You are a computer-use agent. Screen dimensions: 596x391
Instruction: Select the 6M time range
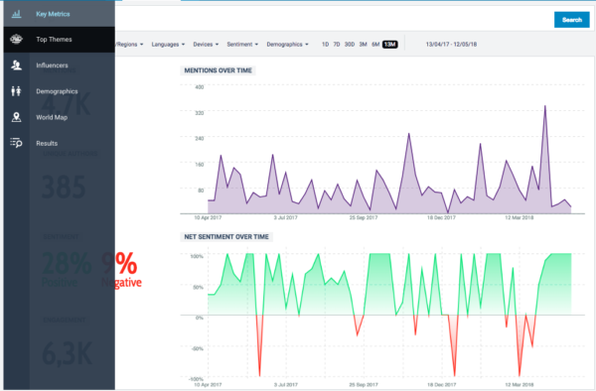(x=375, y=45)
